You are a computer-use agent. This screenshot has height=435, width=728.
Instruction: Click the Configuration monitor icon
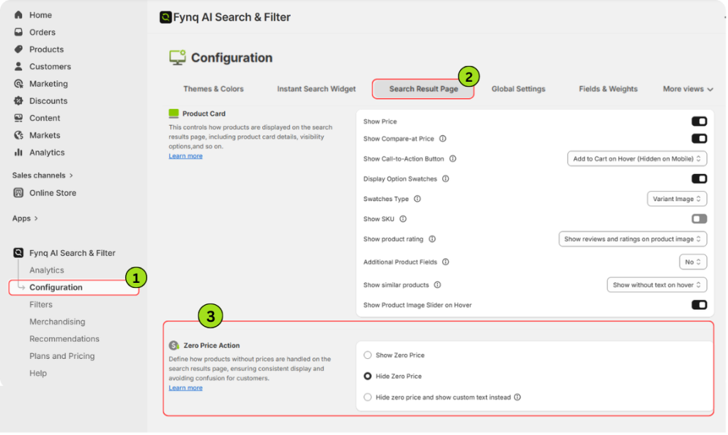[177, 58]
